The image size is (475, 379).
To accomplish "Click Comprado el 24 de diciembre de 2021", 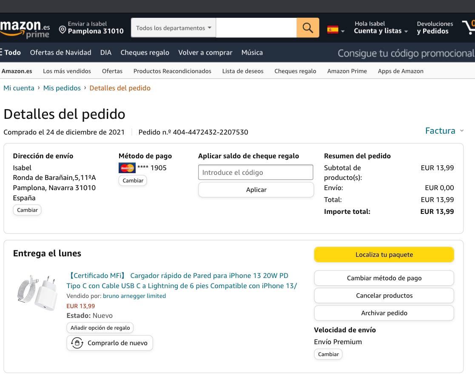I will click(64, 132).
